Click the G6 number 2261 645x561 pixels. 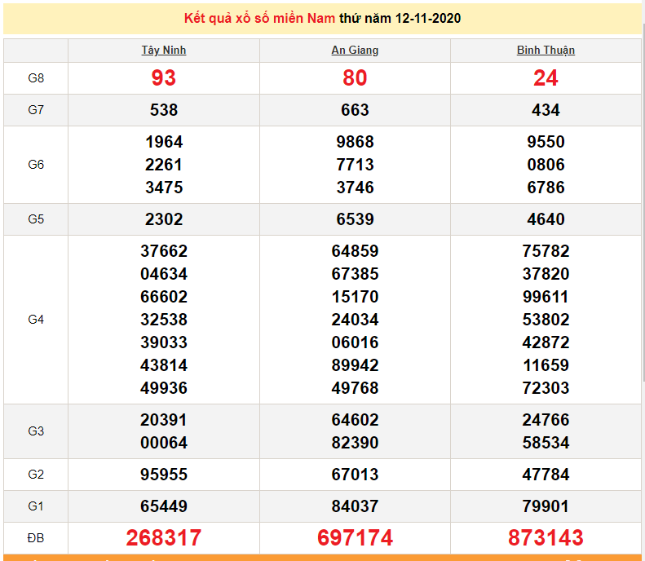(x=164, y=165)
